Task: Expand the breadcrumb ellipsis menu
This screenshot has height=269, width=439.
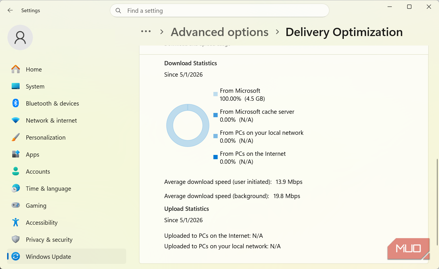Action: tap(146, 31)
